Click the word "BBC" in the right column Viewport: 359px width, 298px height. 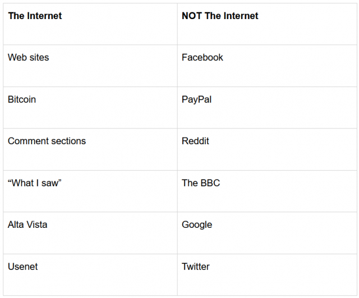pyautogui.click(x=210, y=183)
